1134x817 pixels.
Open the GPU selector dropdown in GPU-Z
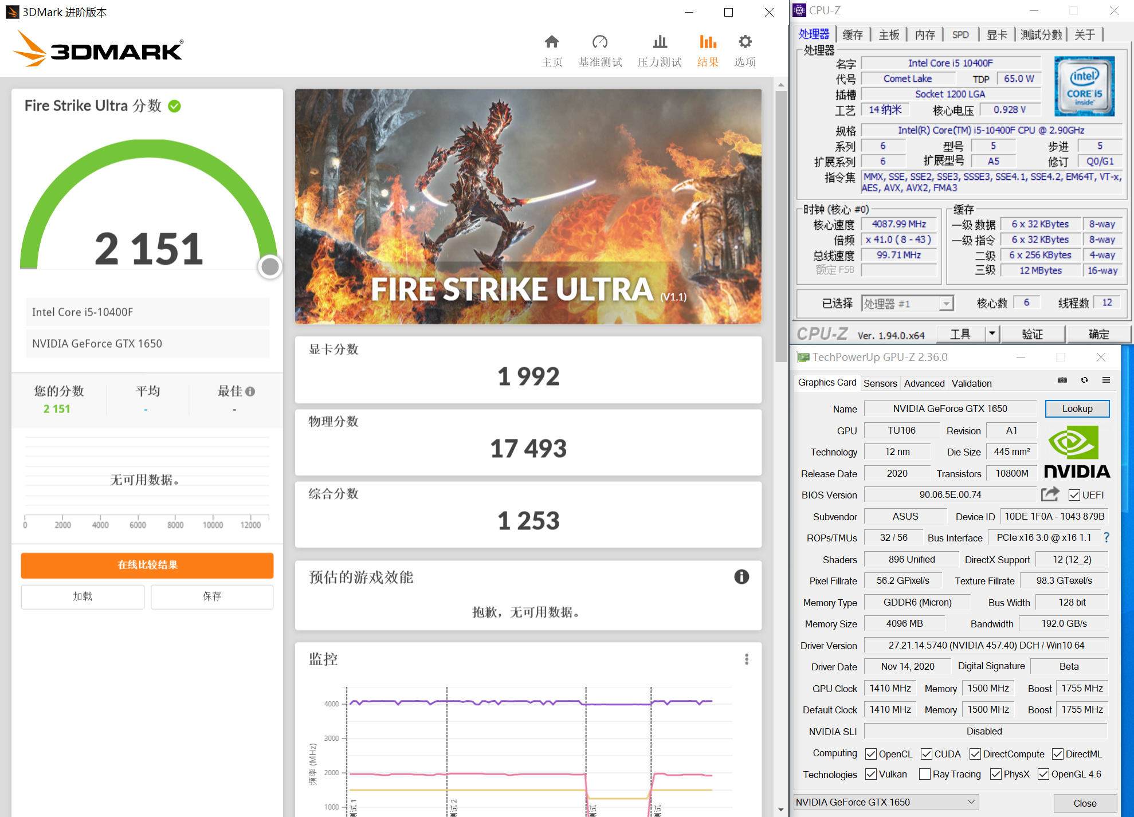pos(886,802)
